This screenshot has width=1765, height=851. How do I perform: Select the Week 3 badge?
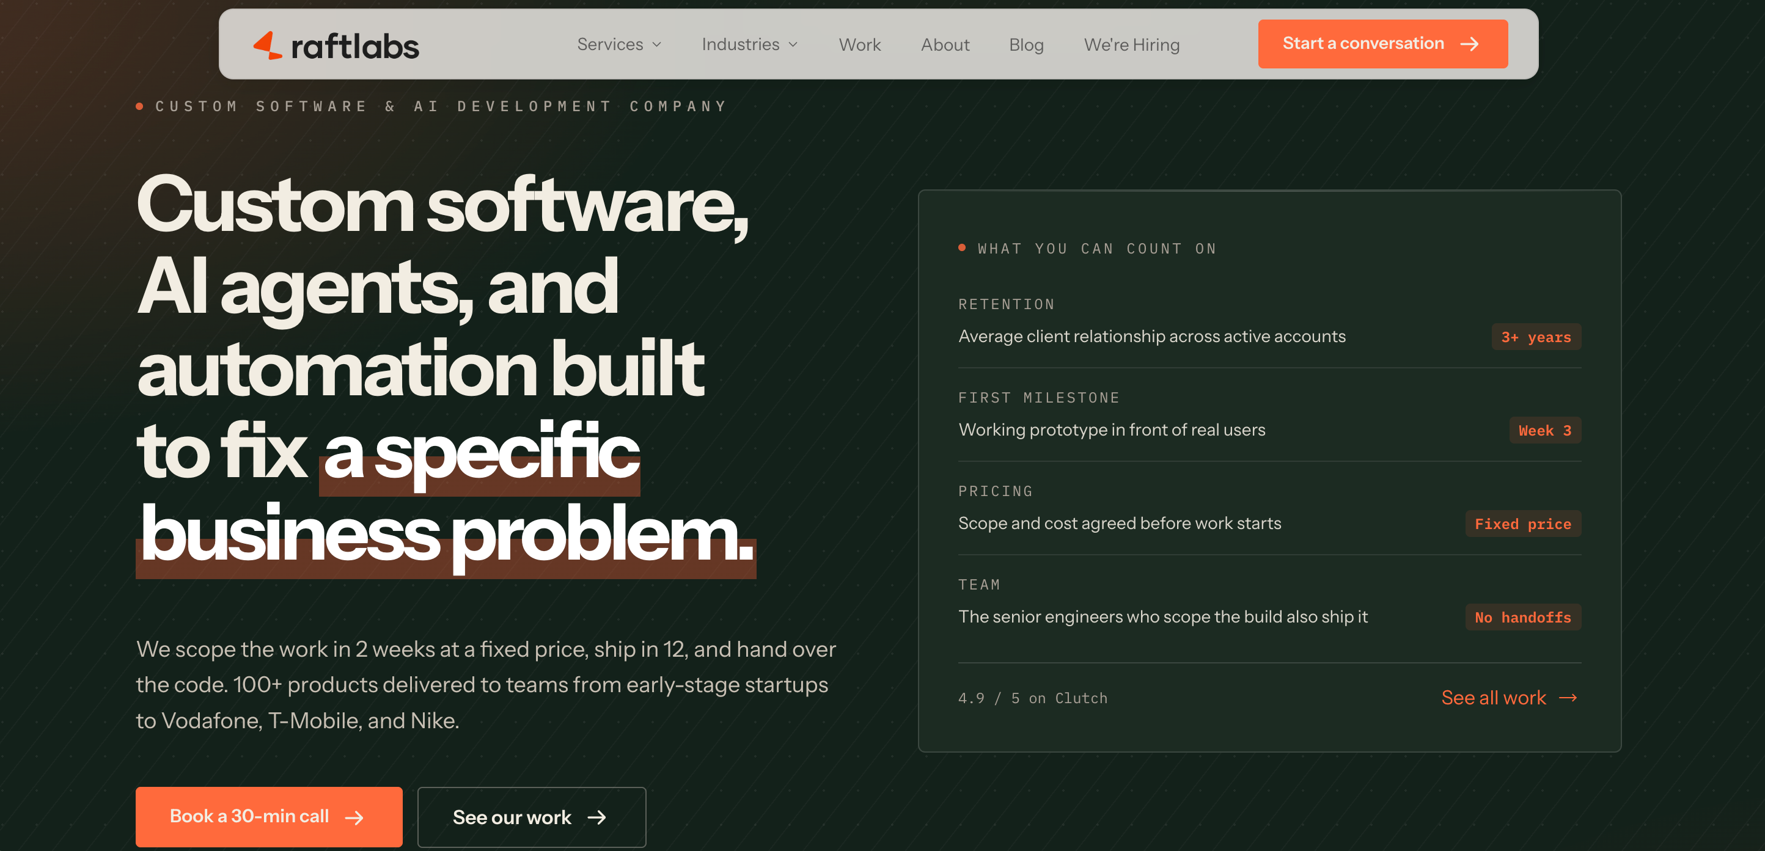(x=1544, y=431)
